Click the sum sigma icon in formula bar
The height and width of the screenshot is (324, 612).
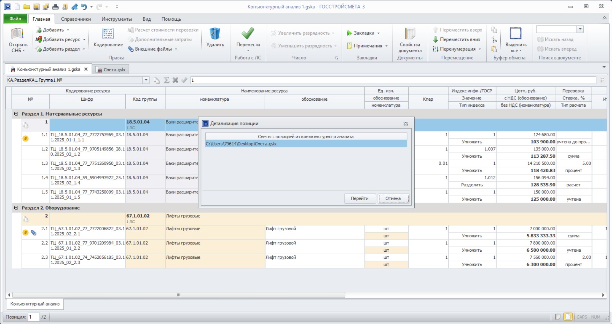[x=166, y=80]
